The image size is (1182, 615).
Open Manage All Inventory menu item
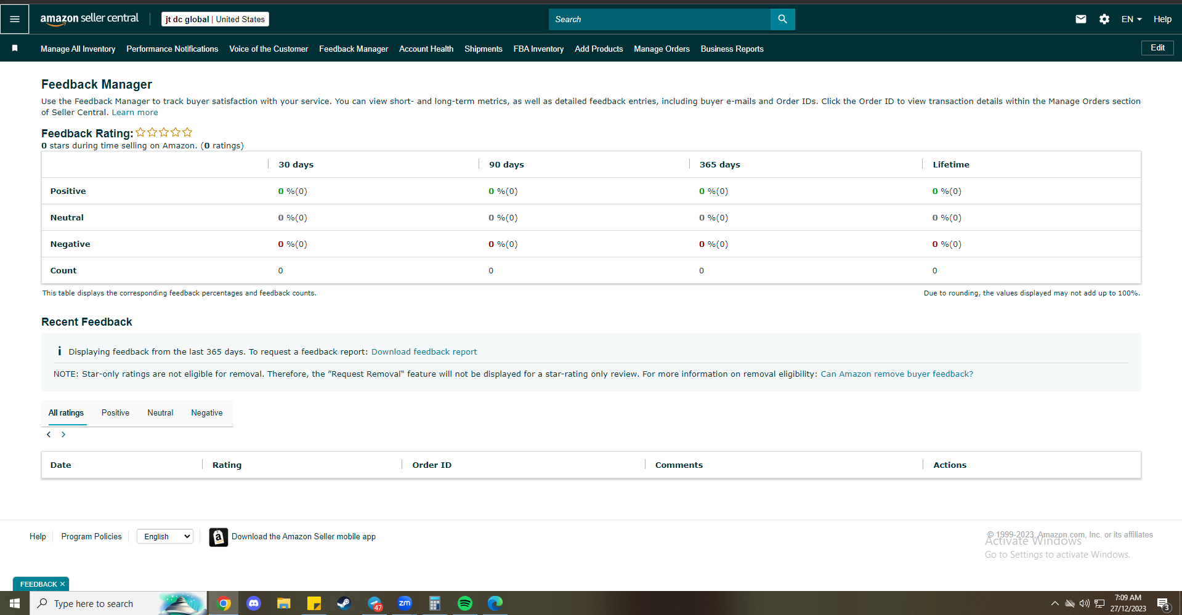point(78,49)
